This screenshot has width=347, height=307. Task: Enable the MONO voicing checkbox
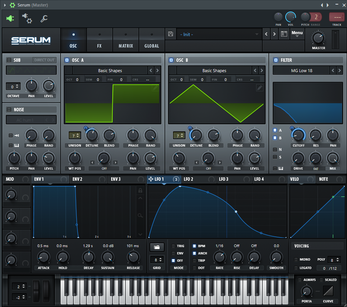coord(296,259)
